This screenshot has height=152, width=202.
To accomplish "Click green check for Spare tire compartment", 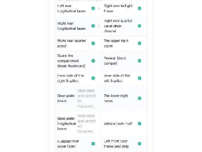I will click(93, 61).
